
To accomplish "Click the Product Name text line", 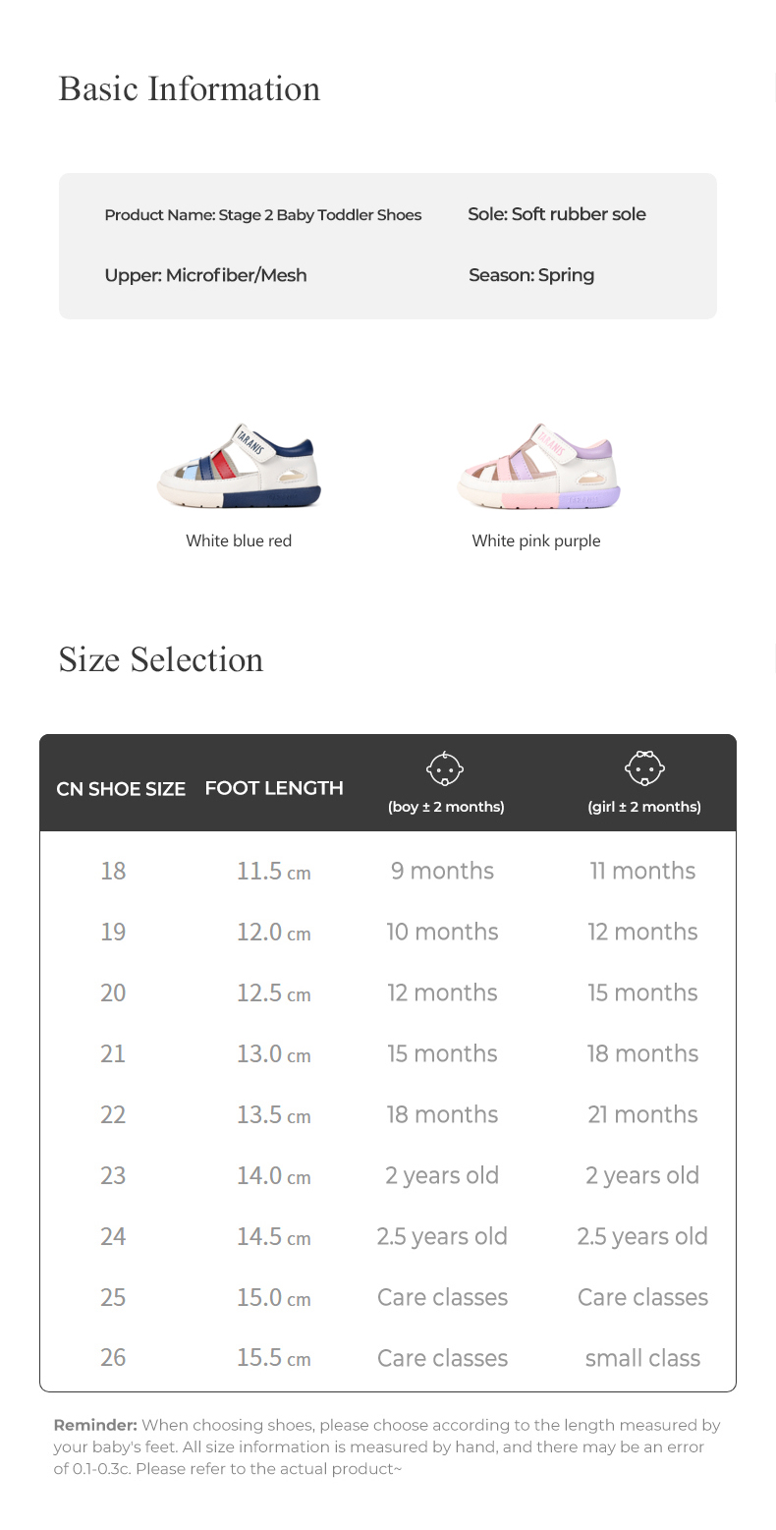I will pos(263,214).
